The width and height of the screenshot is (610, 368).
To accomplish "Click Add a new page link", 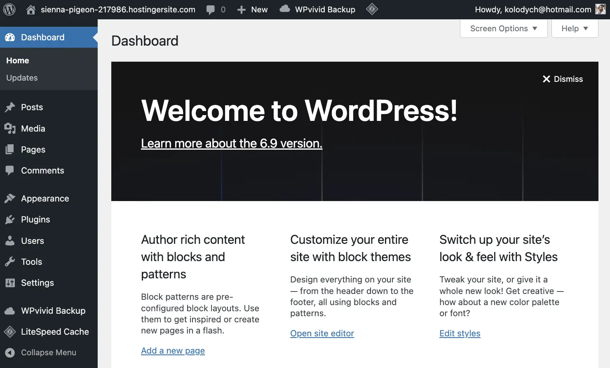I will click(173, 350).
